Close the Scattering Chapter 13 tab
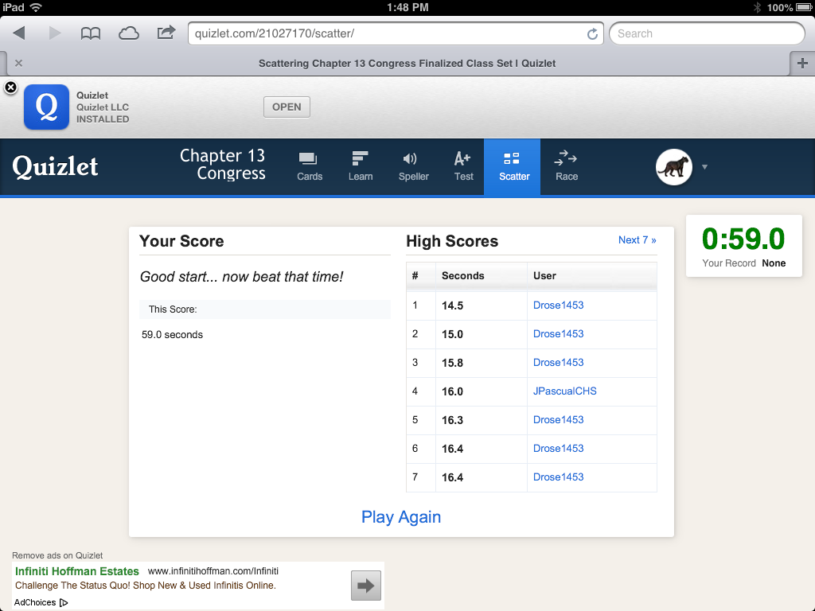 click(18, 63)
